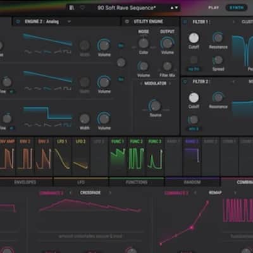Select sine waveform for oscillator 2
The width and height of the screenshot is (253, 253).
tap(28, 89)
